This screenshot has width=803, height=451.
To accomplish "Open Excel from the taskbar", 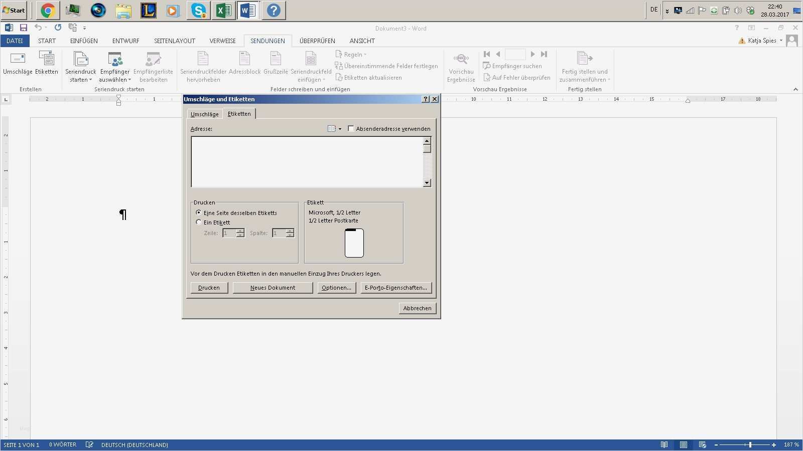I will click(x=223, y=10).
